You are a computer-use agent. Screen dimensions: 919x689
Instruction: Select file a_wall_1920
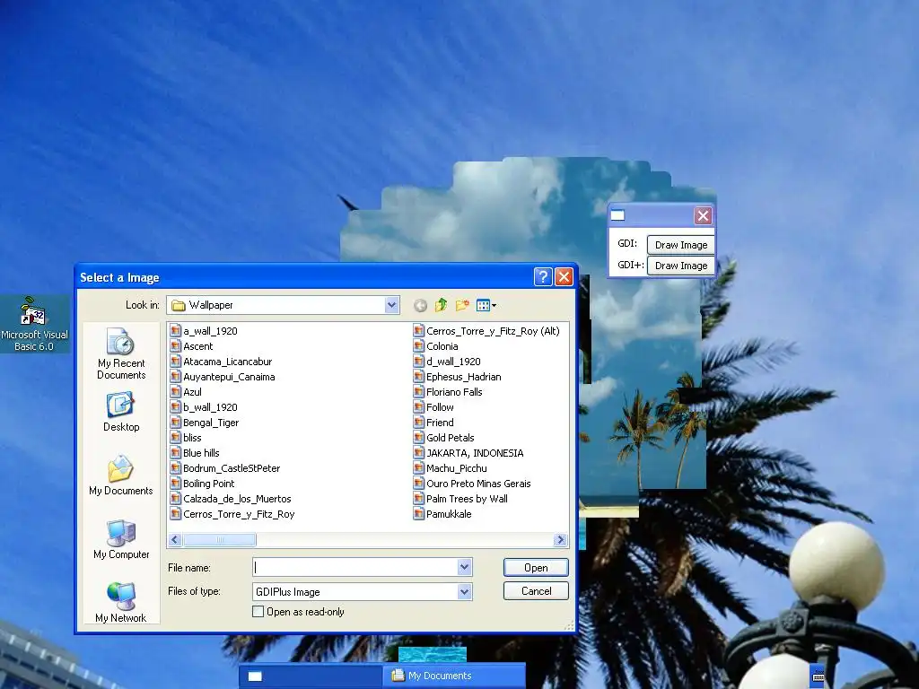click(x=204, y=331)
